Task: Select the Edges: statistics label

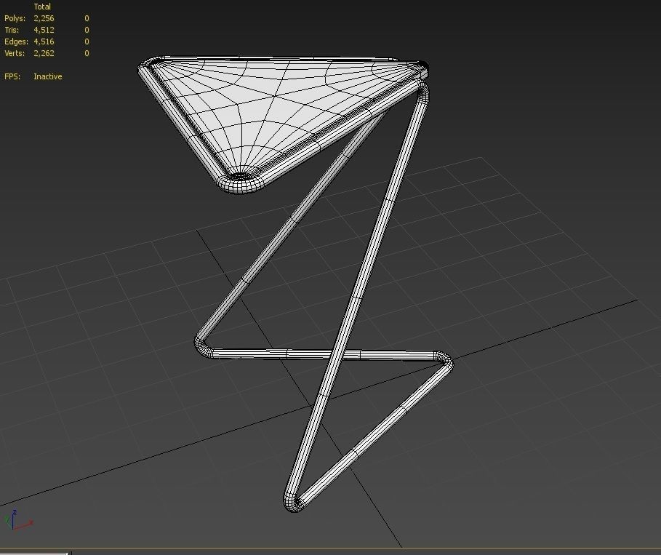Action: coord(17,41)
